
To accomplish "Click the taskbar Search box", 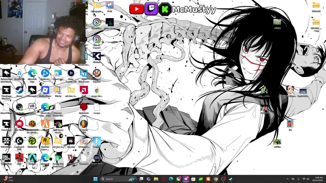I will click(x=119, y=179).
